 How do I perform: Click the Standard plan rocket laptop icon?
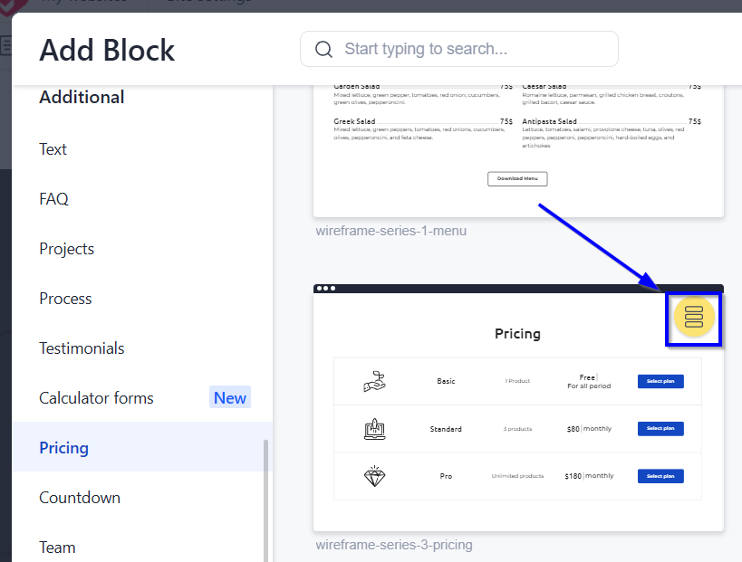(374, 429)
